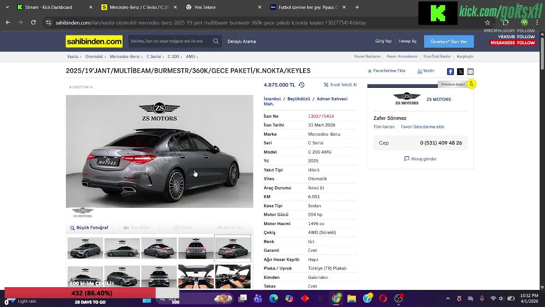The image size is (545, 307).
Task: Open Karşılaştır link
Action: [465, 56]
